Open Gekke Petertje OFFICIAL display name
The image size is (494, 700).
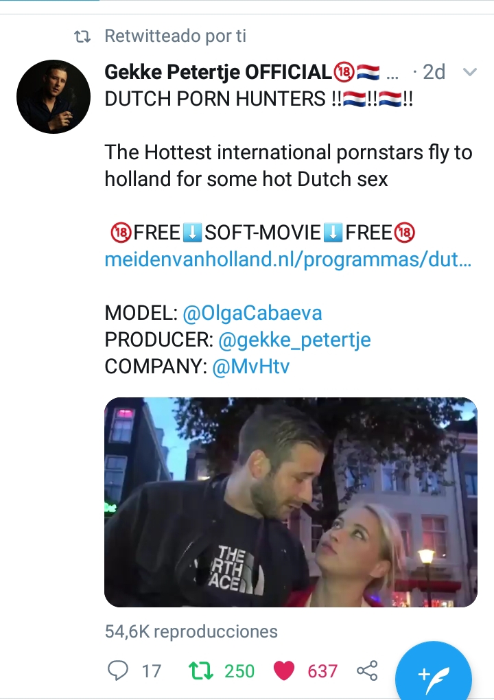click(218, 72)
